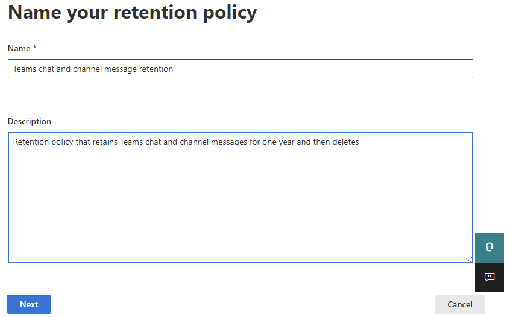Screen dimensions: 510x317
Task: Click the word 'Teams' in the Name field
Action: (25, 69)
